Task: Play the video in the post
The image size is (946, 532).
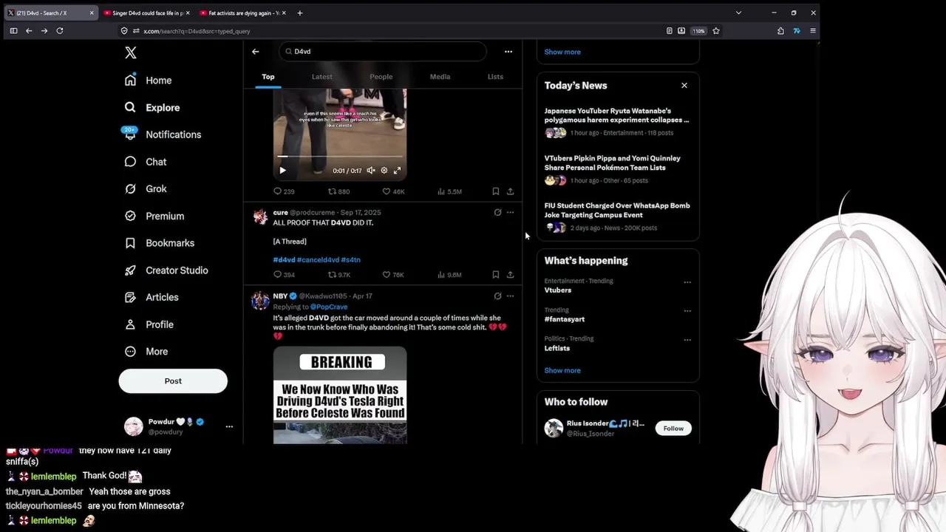Action: click(x=282, y=171)
